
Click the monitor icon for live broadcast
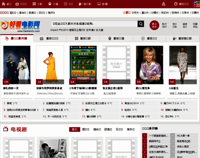[99, 4]
